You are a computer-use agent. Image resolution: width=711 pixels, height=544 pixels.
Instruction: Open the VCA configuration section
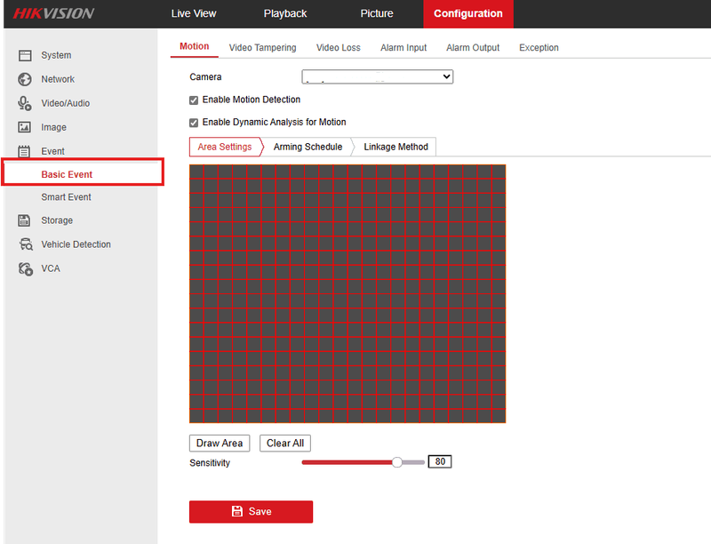coord(50,268)
